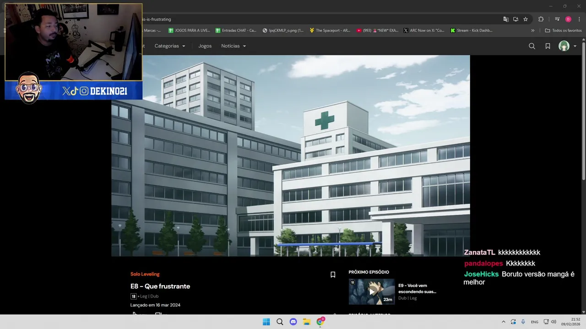This screenshot has height=329, width=586.
Task: Expand the Notícias dropdown menu
Action: (233, 46)
